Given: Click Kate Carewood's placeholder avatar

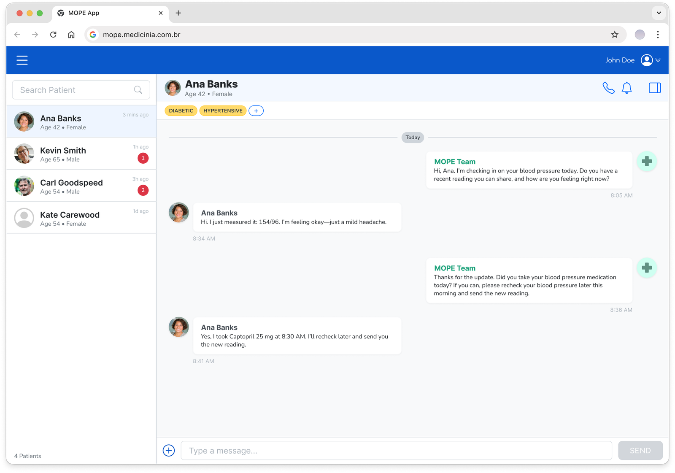Looking at the screenshot, I should 24,218.
